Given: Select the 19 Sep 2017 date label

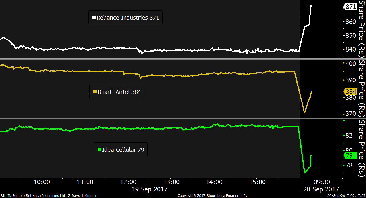Looking at the screenshot, I should (150, 189).
